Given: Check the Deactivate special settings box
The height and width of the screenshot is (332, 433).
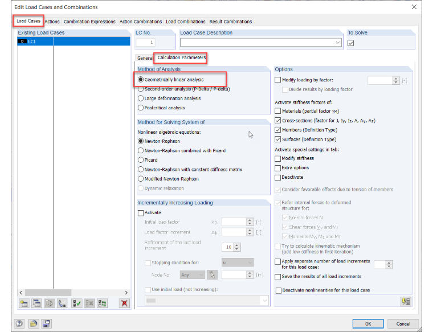Looking at the screenshot, I should pos(278,177).
